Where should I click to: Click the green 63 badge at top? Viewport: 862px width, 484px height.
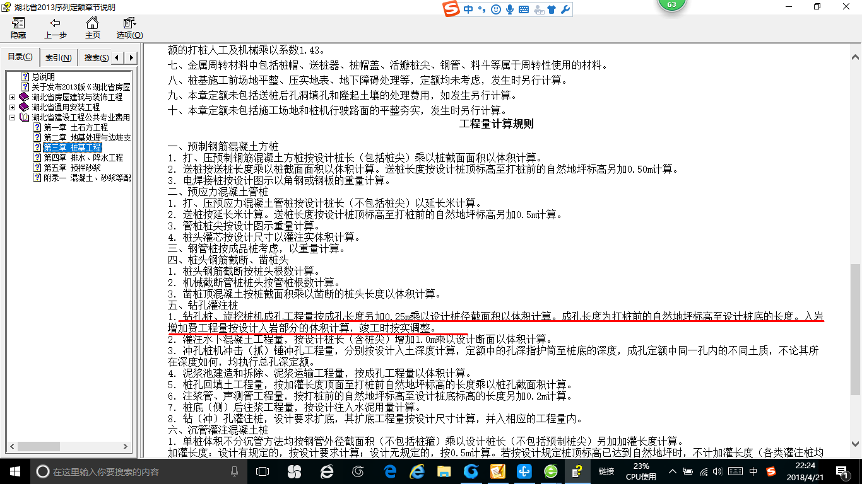671,4
